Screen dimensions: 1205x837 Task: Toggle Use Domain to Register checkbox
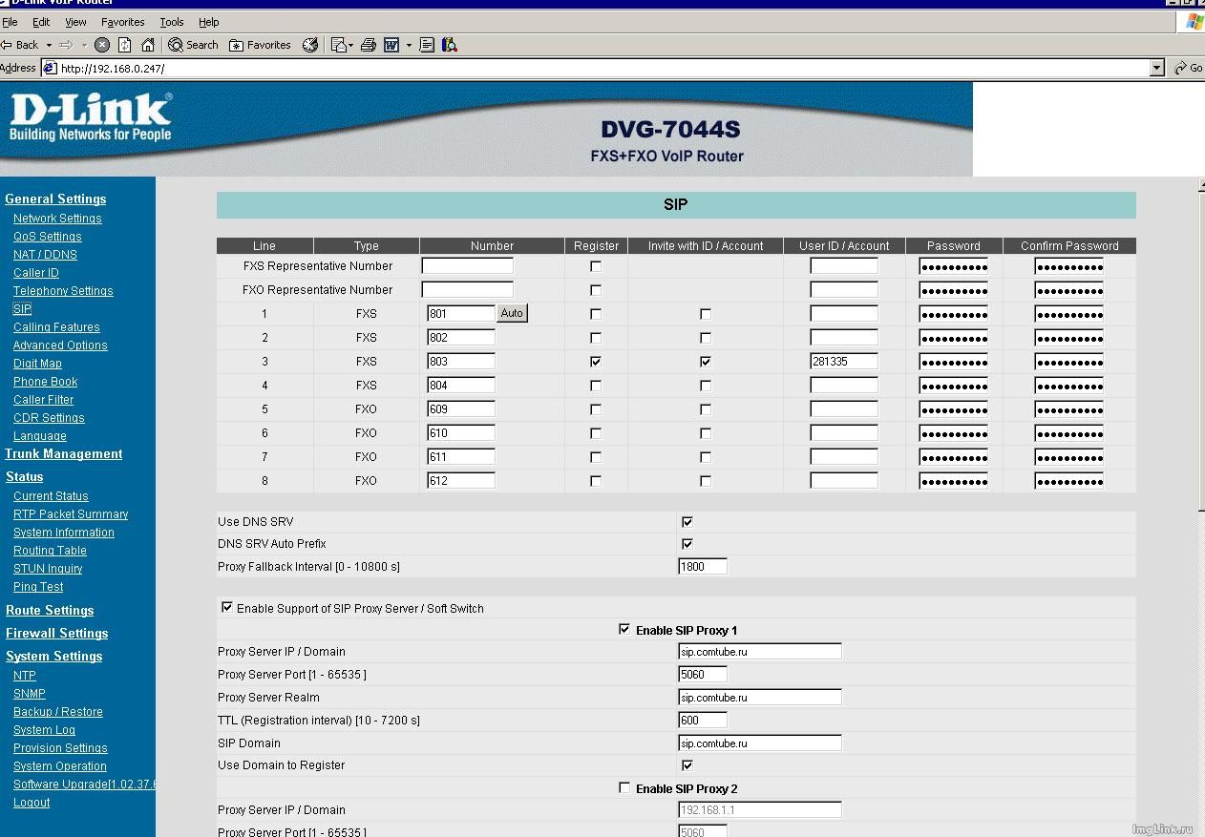687,765
